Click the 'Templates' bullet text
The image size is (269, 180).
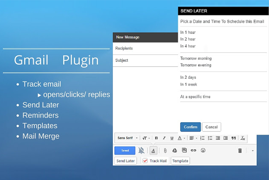(x=40, y=126)
